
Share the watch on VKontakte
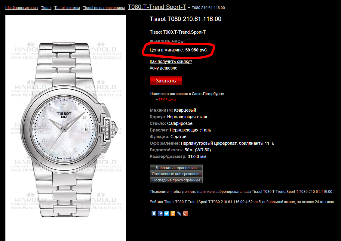pos(154,214)
